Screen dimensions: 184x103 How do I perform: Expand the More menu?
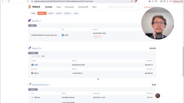click(94, 7)
